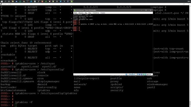Viewport: 191px width, 107px height.
Task: Click 'mail' in the directory listing
Action: [77, 81]
